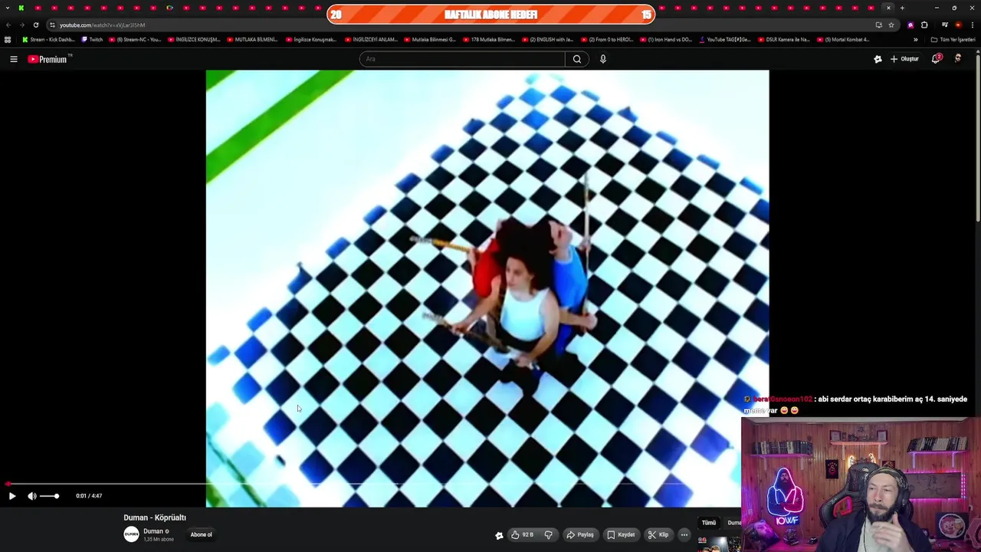Open the Chrome extensions puzzle icon
Screen dimensions: 981x552
924,25
